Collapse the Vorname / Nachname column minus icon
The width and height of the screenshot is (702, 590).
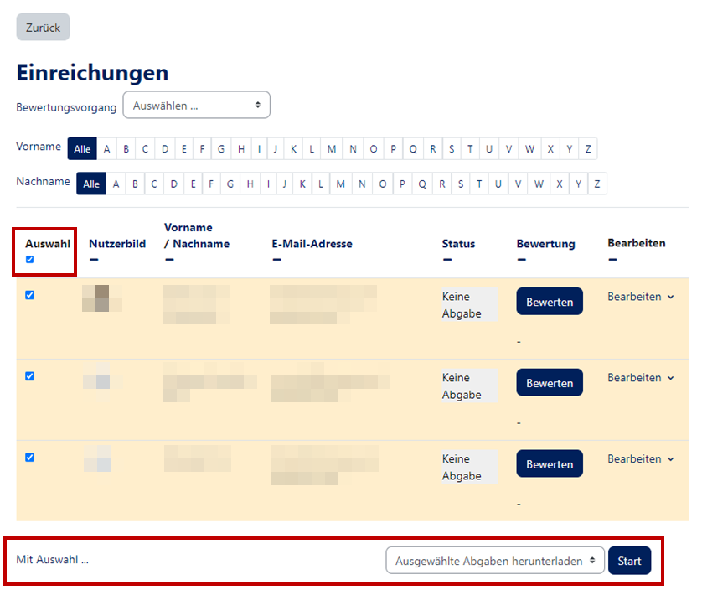169,260
